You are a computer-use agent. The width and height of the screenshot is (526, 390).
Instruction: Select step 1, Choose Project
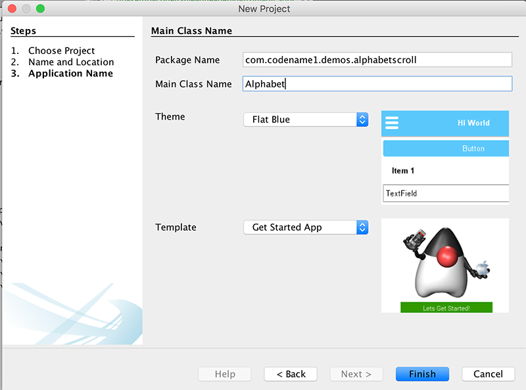click(x=61, y=51)
